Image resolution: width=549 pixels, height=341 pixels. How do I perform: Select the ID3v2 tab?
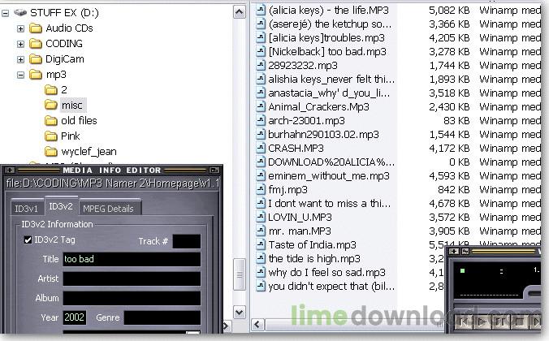point(61,206)
